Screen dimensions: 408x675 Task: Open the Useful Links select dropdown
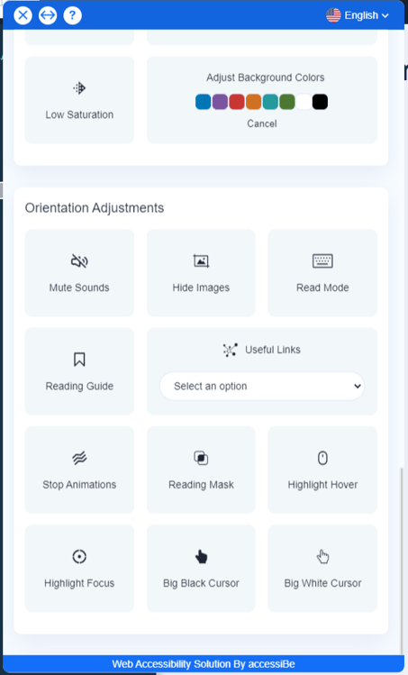click(x=262, y=386)
